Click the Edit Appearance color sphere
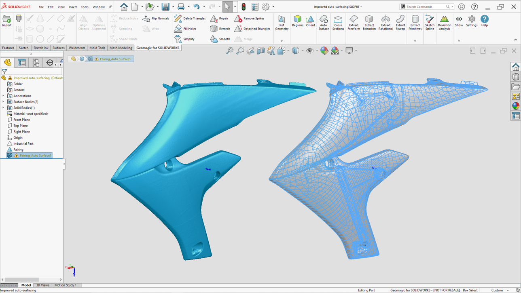This screenshot has width=521, height=293. click(324, 51)
